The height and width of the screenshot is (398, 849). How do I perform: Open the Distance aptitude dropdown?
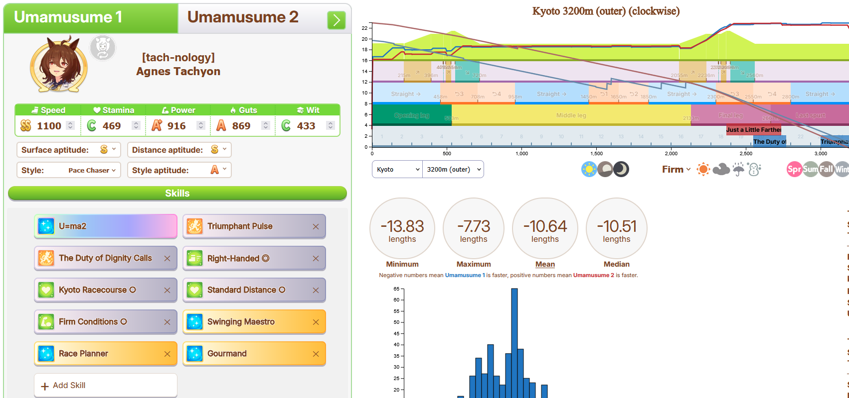point(179,150)
